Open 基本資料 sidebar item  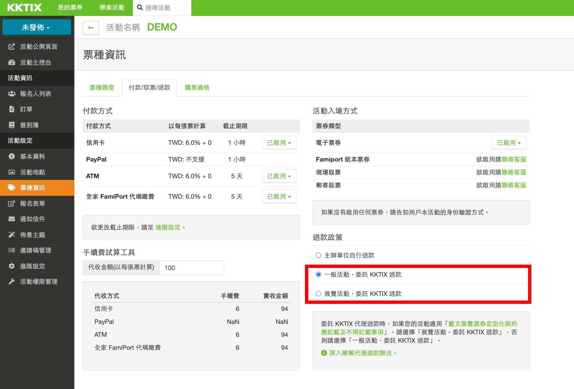coord(37,157)
